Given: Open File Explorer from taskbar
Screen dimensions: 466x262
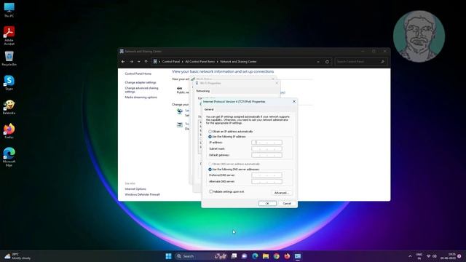Looking at the screenshot, I should pos(266,256).
